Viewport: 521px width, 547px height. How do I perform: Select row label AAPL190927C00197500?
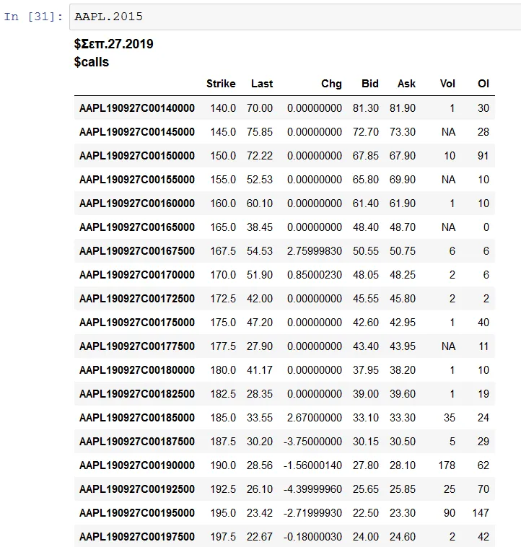[137, 536]
